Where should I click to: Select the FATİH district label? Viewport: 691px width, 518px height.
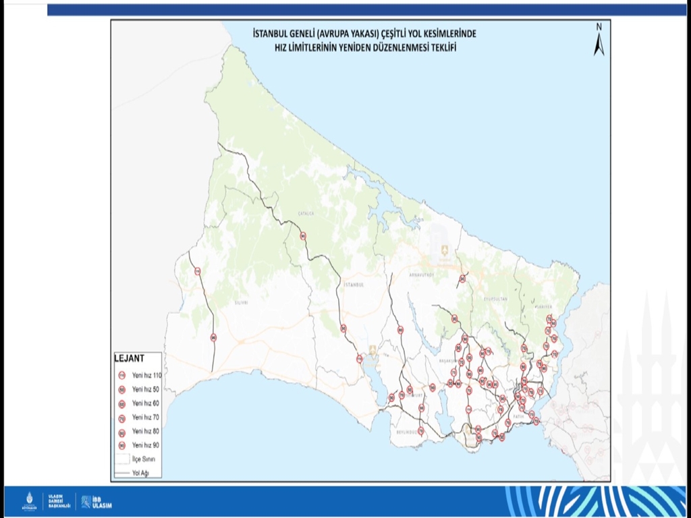point(518,417)
